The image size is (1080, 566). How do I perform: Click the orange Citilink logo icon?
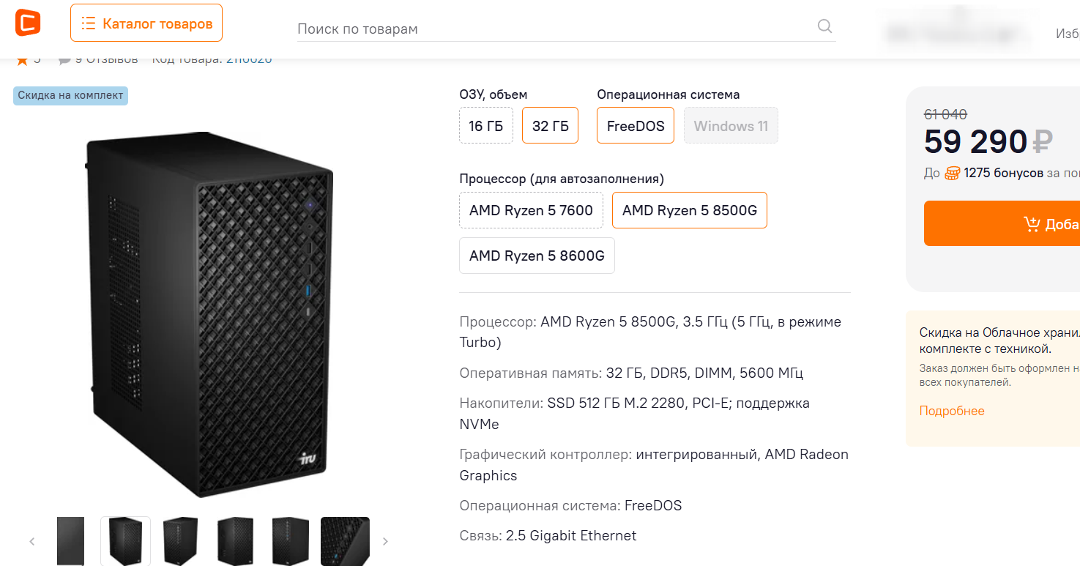click(28, 23)
